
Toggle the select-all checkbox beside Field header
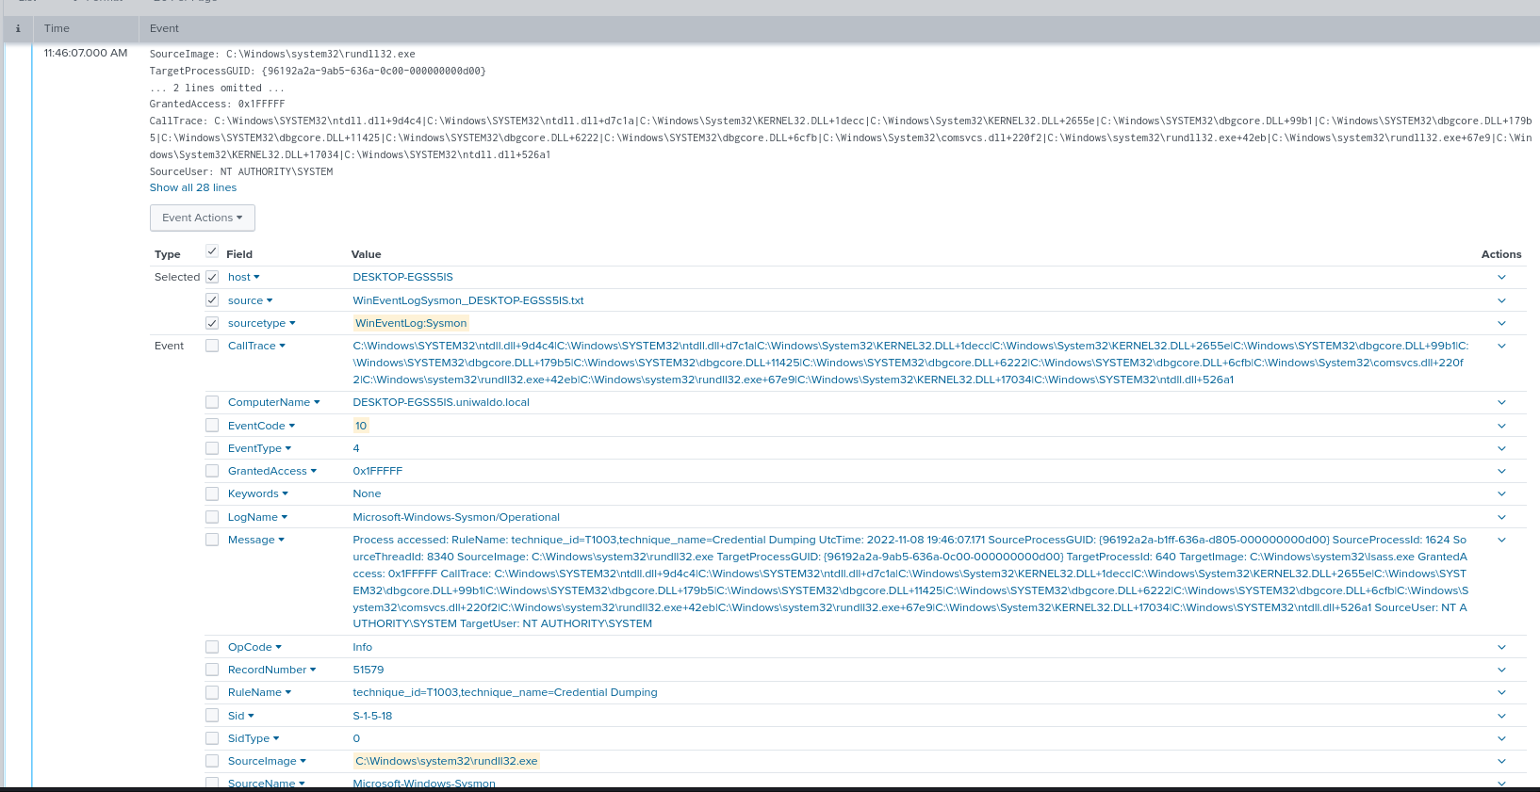pos(212,251)
